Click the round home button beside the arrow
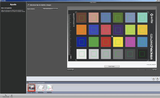This screenshot has width=160, height=98. 153,78
